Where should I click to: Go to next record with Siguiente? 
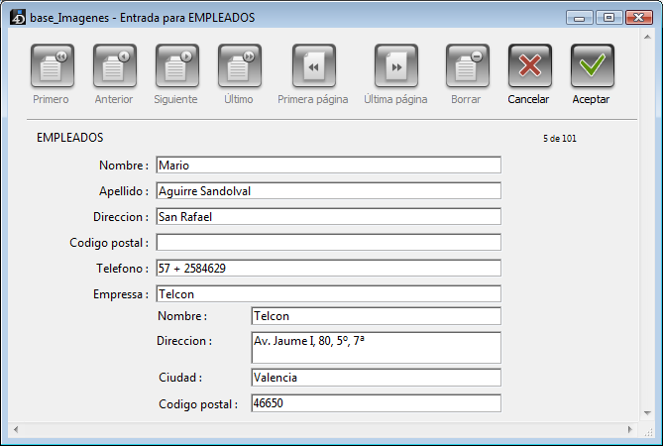pyautogui.click(x=177, y=66)
